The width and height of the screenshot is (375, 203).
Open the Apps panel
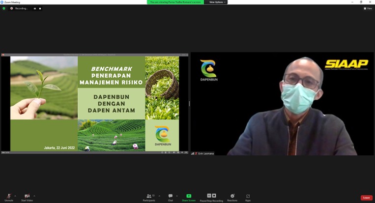coord(248,196)
